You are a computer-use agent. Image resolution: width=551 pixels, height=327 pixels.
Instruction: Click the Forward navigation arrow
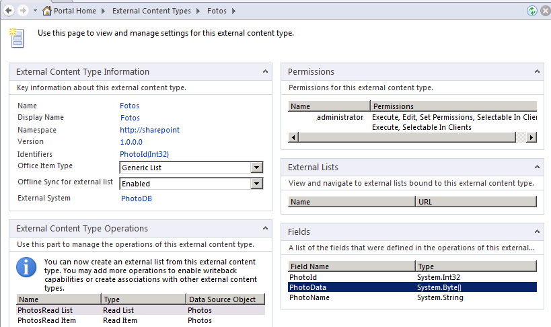point(23,11)
